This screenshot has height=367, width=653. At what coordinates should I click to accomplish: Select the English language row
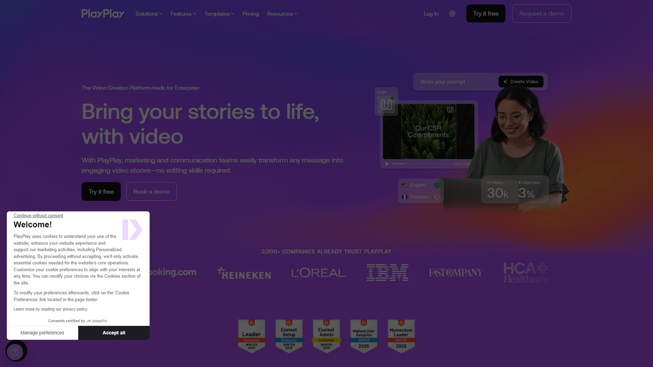click(421, 185)
